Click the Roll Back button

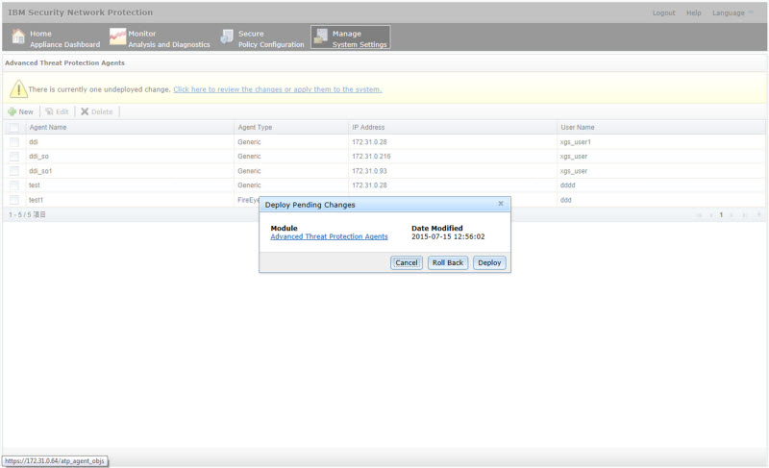[x=447, y=262]
